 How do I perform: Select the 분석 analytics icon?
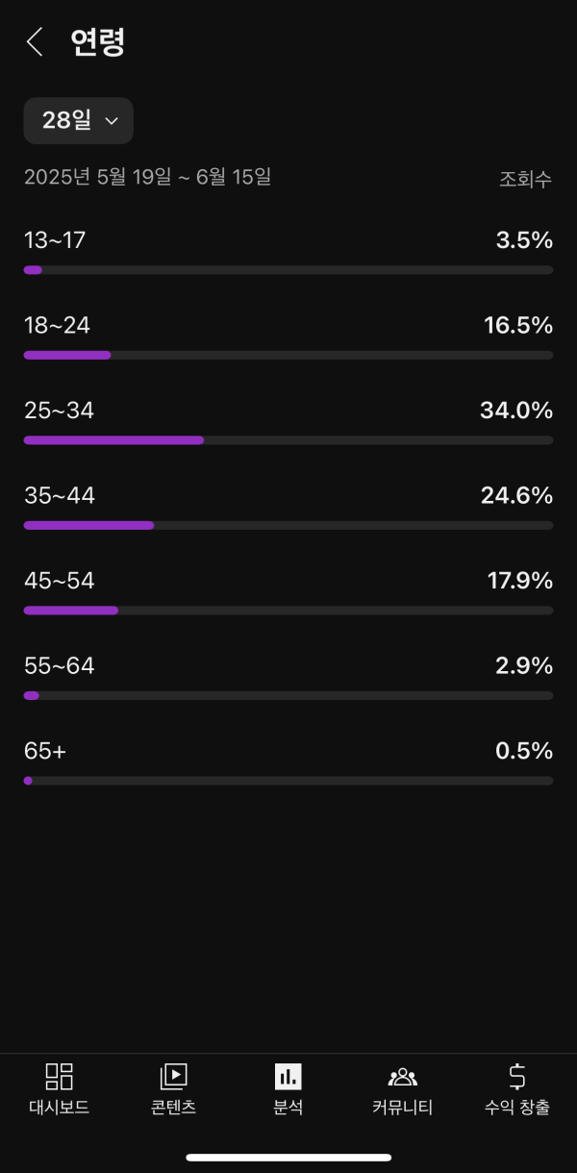pyautogui.click(x=288, y=1076)
